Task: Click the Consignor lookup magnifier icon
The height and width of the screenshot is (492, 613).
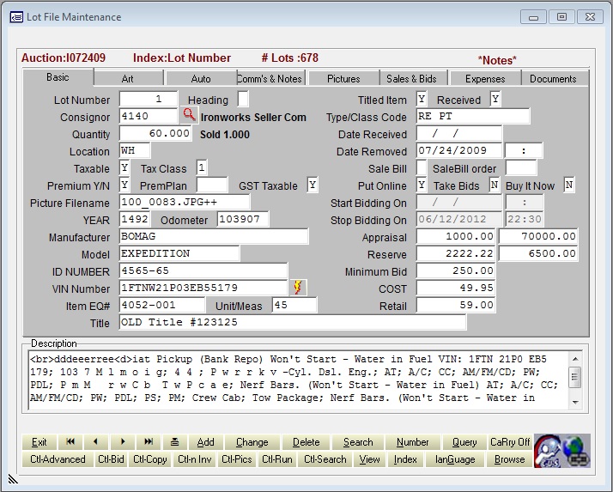Action: [x=189, y=116]
